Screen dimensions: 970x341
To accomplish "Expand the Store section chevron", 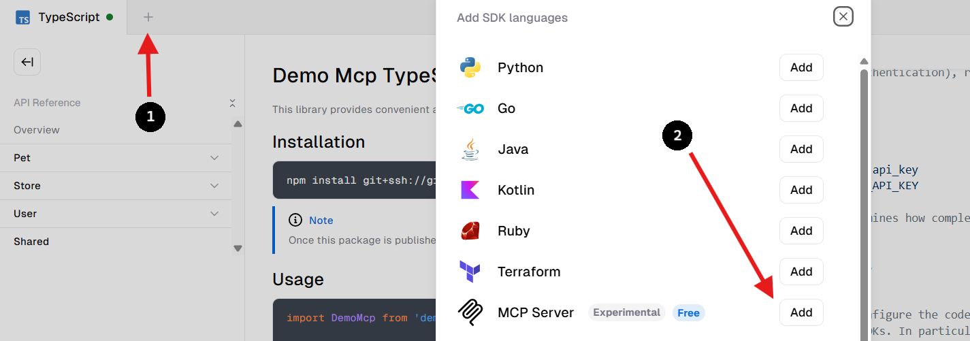I will pos(214,186).
